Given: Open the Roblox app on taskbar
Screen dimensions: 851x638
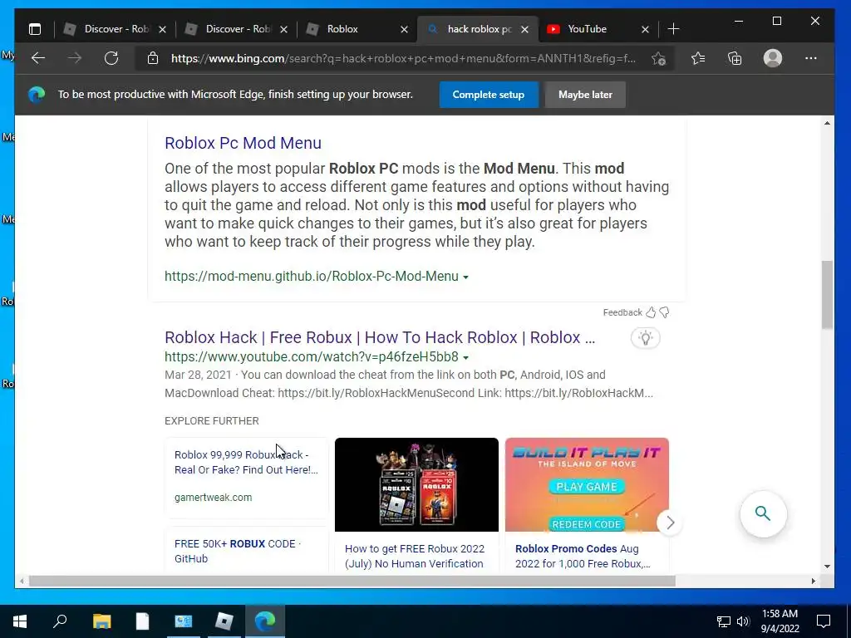Looking at the screenshot, I should pyautogui.click(x=224, y=621).
